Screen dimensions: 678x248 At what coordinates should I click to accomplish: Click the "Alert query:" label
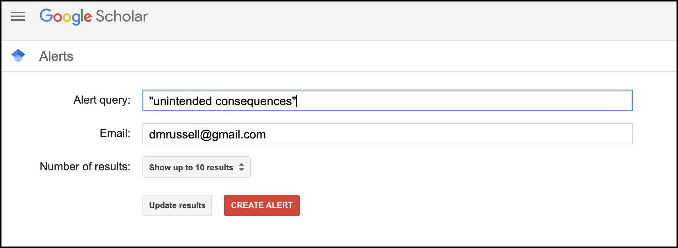[x=102, y=100]
